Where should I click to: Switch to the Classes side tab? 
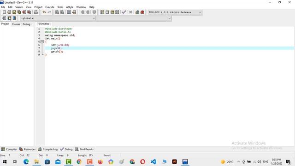point(16,24)
